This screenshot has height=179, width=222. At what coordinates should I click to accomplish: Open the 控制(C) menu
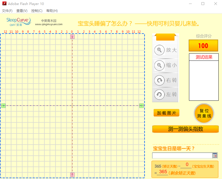(x=37, y=11)
